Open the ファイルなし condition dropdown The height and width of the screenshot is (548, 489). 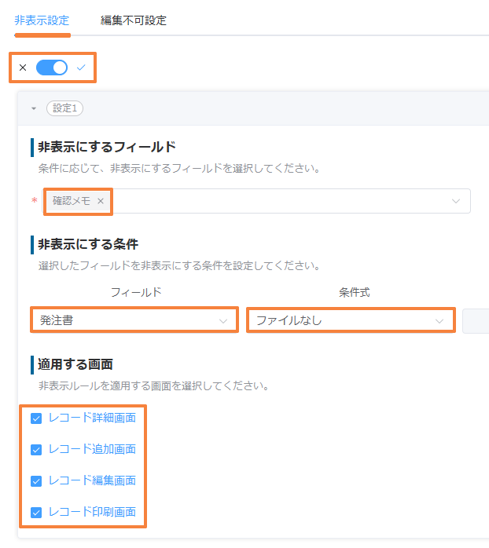click(x=351, y=320)
